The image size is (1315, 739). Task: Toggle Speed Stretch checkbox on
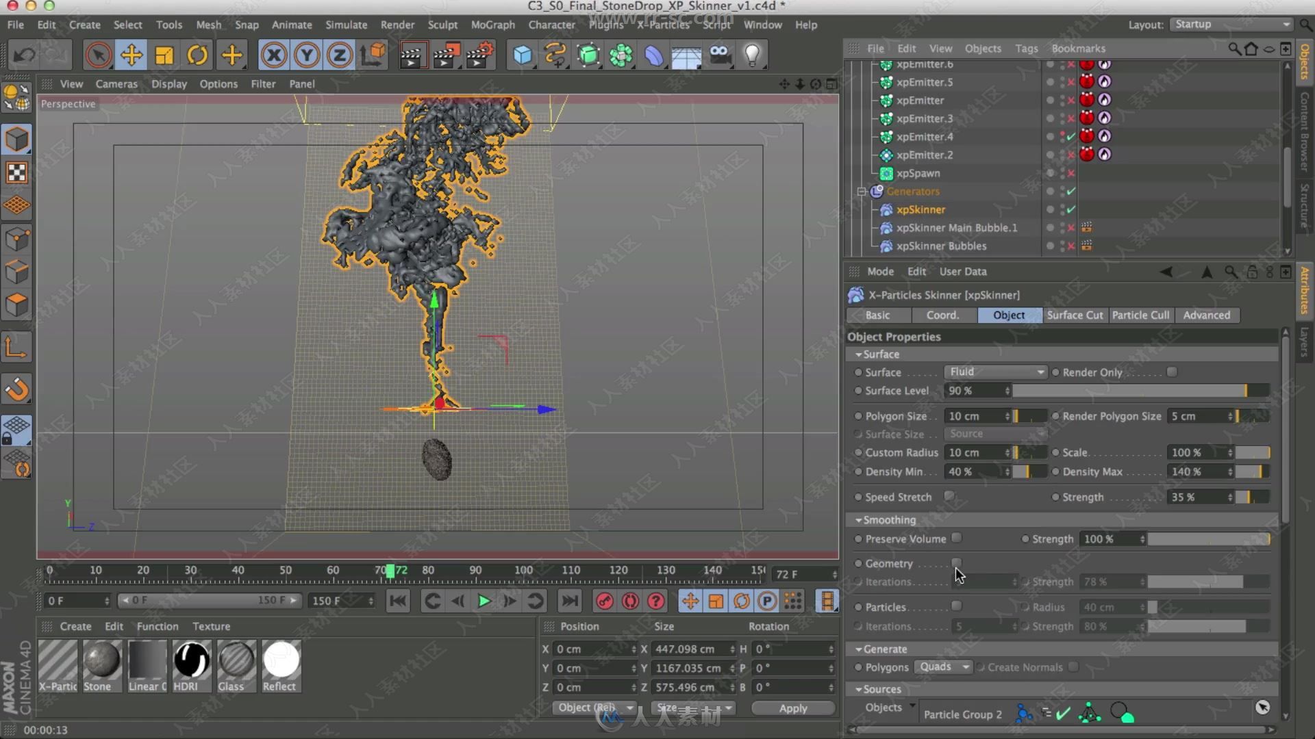coord(949,496)
